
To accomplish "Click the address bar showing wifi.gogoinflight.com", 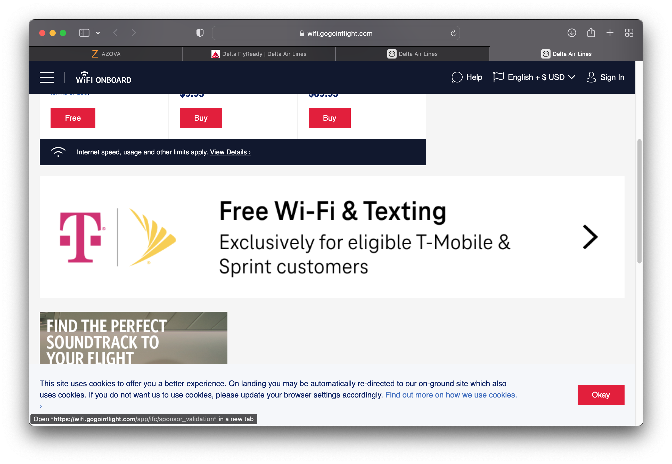I will pyautogui.click(x=336, y=33).
